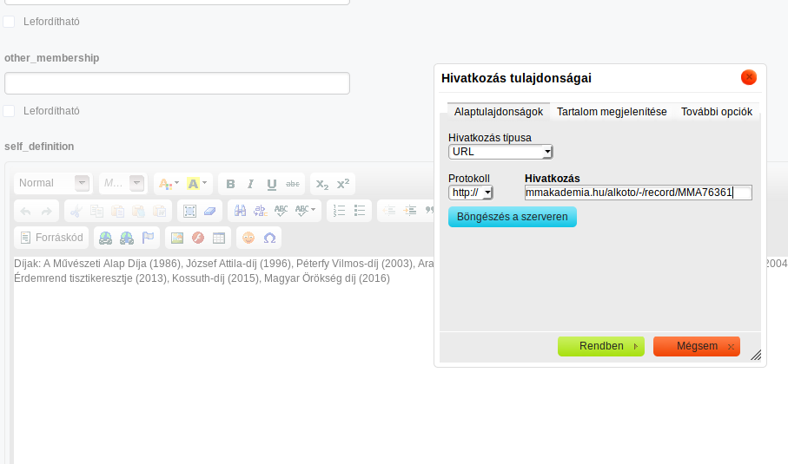Open the font size dropdown labeled M…
788x464 pixels.
point(123,184)
